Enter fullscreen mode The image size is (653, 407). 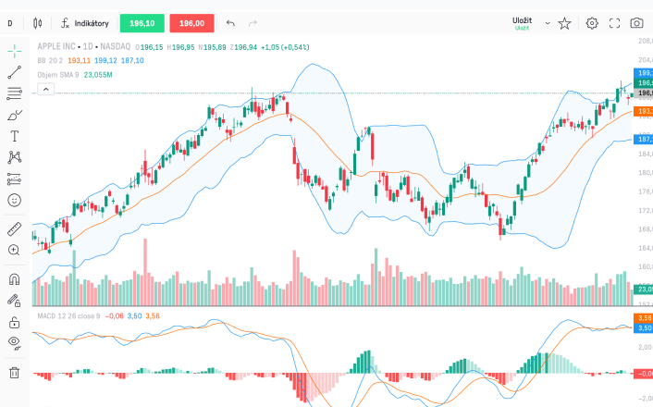point(614,23)
